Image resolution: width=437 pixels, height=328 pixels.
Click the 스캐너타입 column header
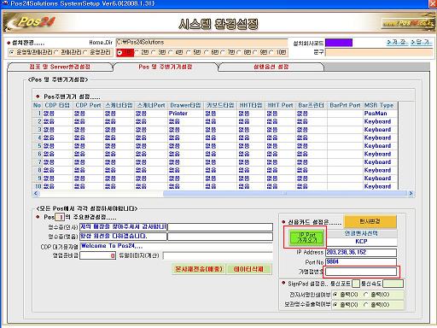119,105
